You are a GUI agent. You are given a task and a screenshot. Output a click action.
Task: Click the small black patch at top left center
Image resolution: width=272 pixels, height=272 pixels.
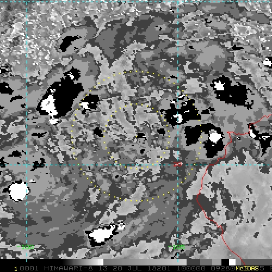(x=69, y=43)
